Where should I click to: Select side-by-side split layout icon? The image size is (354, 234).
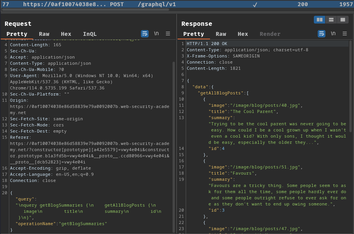point(320,20)
